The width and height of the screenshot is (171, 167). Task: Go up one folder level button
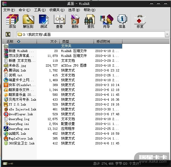(8, 35)
